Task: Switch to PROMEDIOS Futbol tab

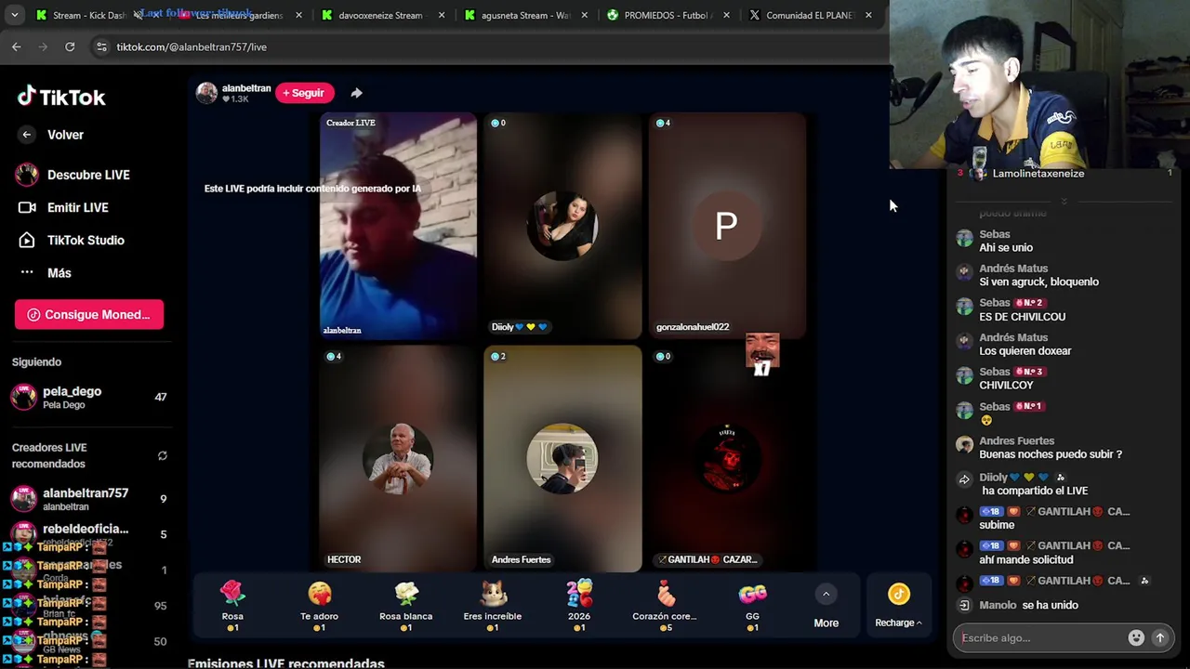Action: 666,15
